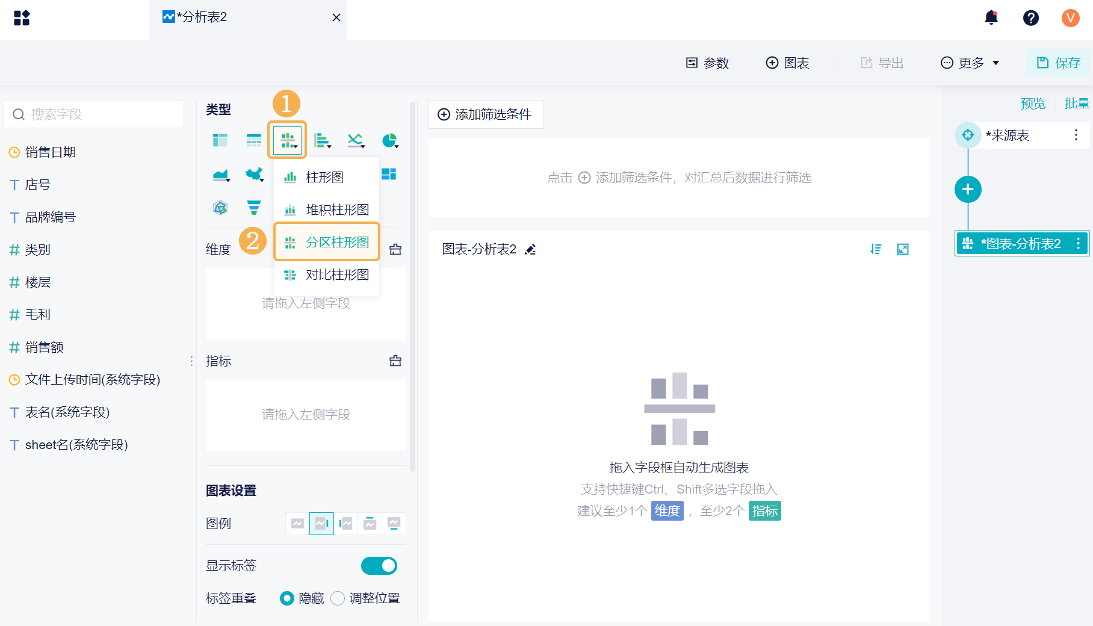Viewport: 1093px width, 626px height.
Task: Open the user avatar V menu
Action: (x=1071, y=18)
